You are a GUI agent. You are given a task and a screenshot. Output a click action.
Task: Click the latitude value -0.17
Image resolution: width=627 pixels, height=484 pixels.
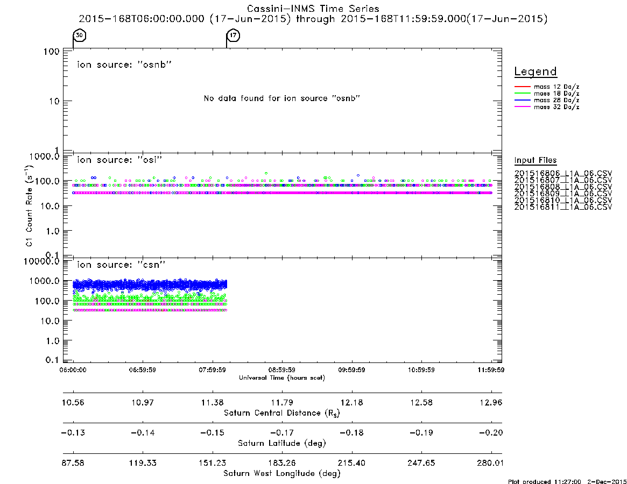[x=282, y=433]
